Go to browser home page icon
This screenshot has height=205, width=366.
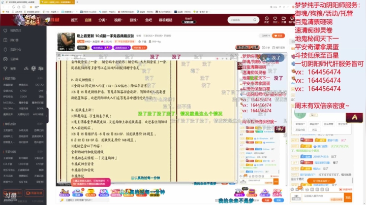pyautogui.click(x=19, y=7)
